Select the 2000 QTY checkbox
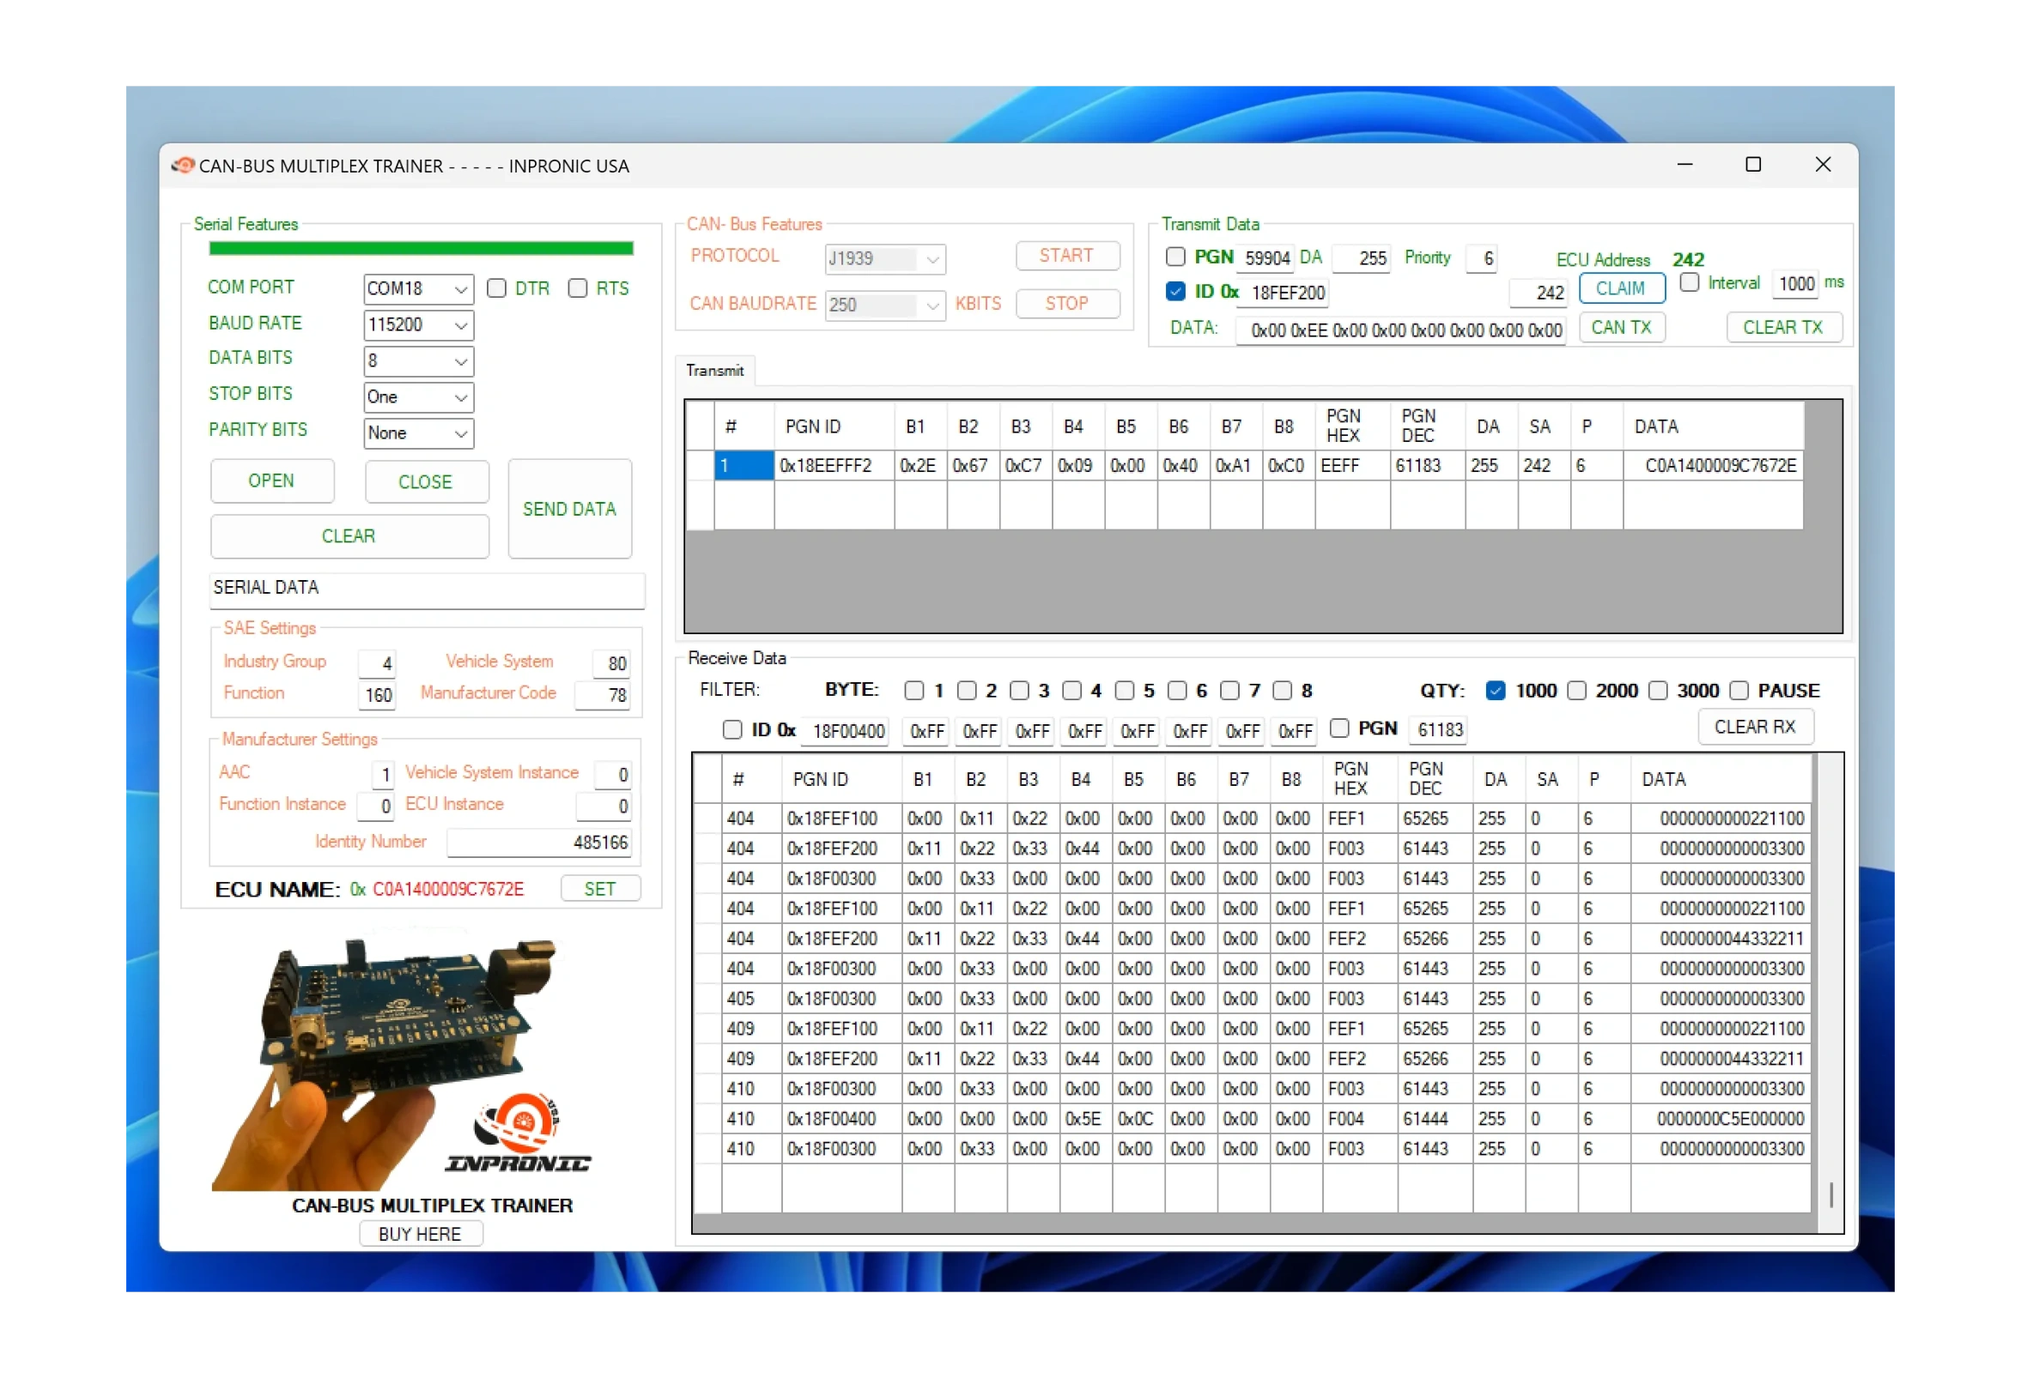 coord(1576,691)
